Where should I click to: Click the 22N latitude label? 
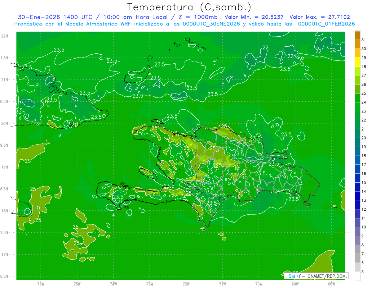point(4,36)
